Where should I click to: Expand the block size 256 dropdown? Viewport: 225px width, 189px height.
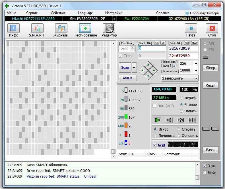(x=196, y=64)
